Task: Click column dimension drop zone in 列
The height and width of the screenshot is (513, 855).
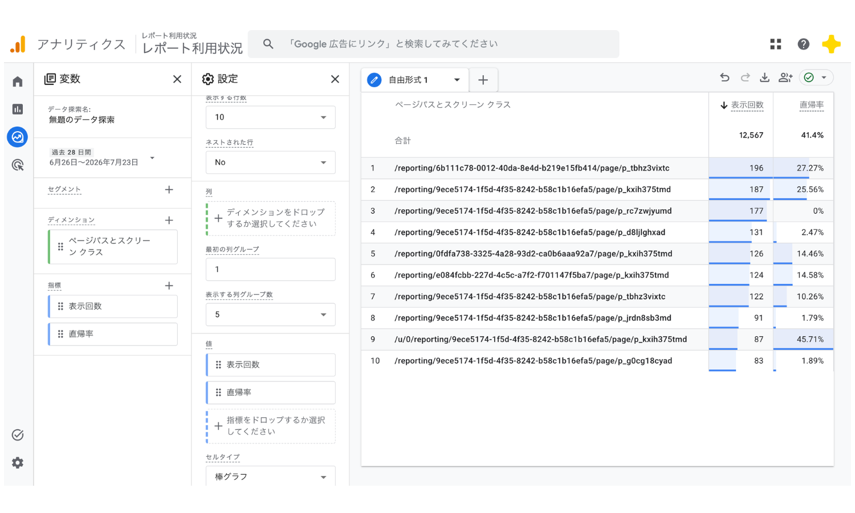Action: (x=270, y=218)
